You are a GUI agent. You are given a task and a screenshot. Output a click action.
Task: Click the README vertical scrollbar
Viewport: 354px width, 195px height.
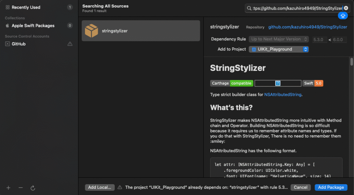click(352, 62)
